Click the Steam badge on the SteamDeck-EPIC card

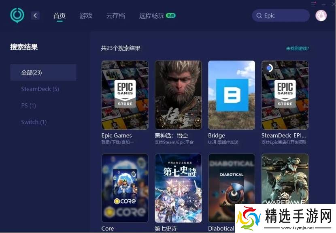[x=269, y=68]
